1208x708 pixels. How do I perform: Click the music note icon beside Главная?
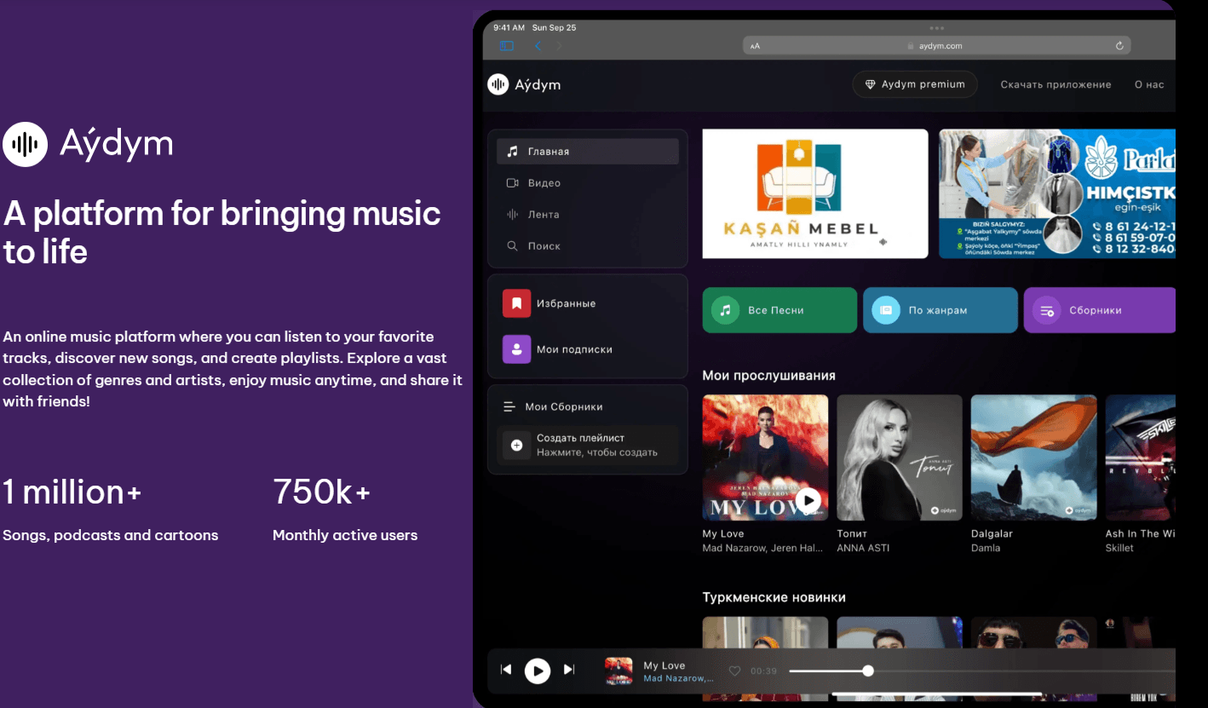tap(512, 152)
